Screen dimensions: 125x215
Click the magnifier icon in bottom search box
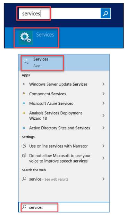pos(24,207)
